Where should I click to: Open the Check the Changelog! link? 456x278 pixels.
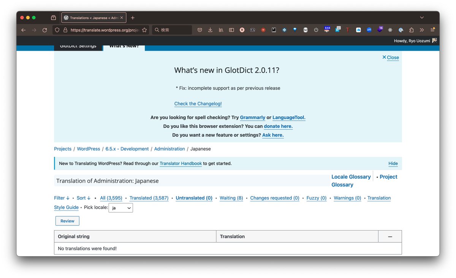(x=198, y=104)
